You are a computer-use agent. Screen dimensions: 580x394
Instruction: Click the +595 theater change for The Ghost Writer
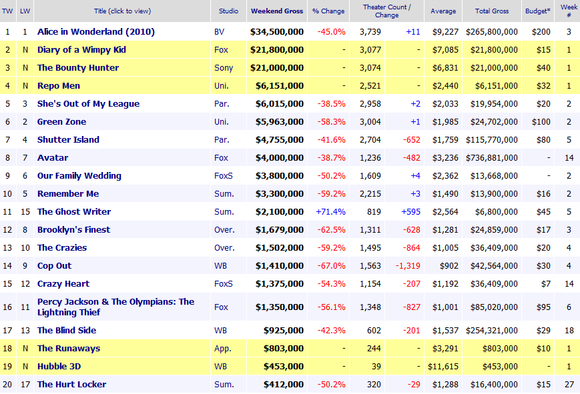411,212
